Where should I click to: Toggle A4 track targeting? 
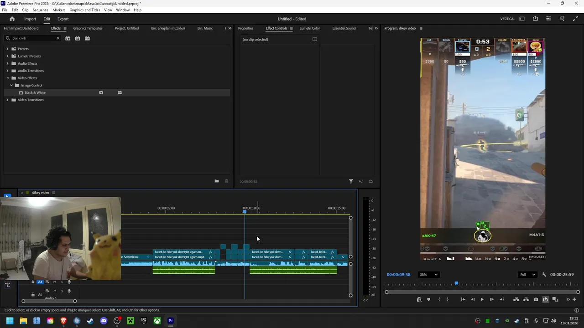pyautogui.click(x=40, y=282)
